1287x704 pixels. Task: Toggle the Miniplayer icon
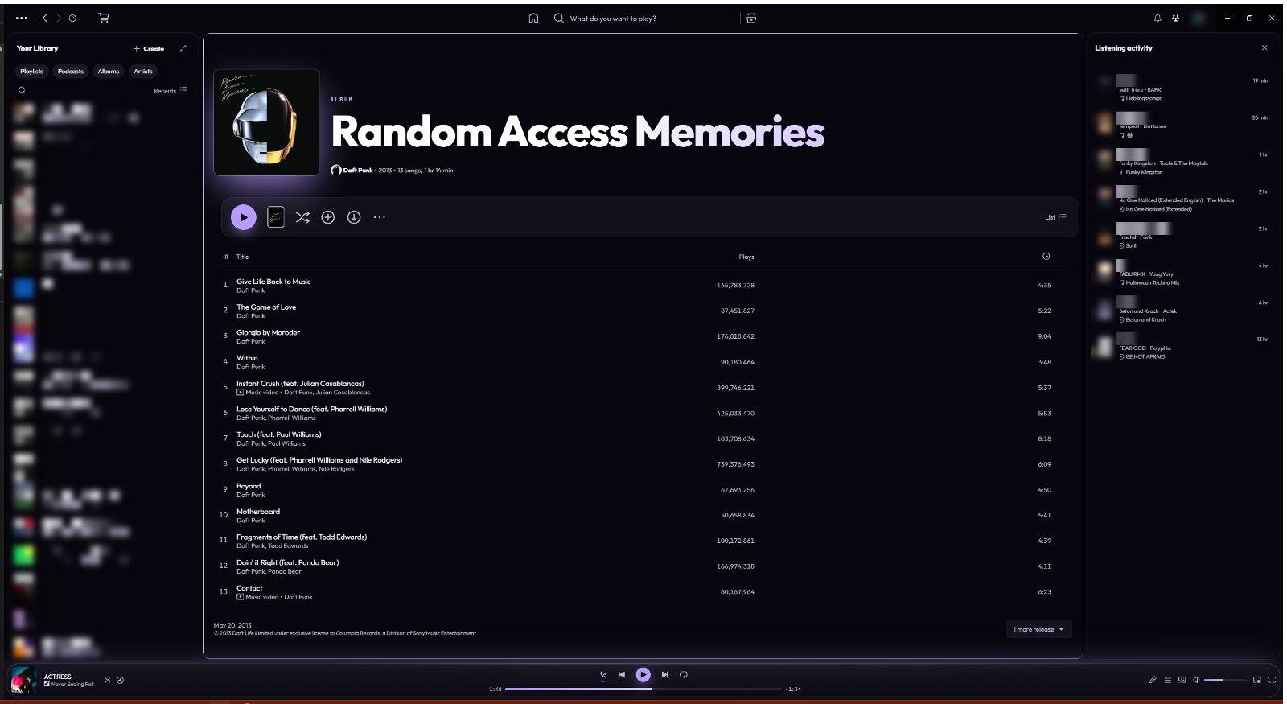tap(1257, 680)
